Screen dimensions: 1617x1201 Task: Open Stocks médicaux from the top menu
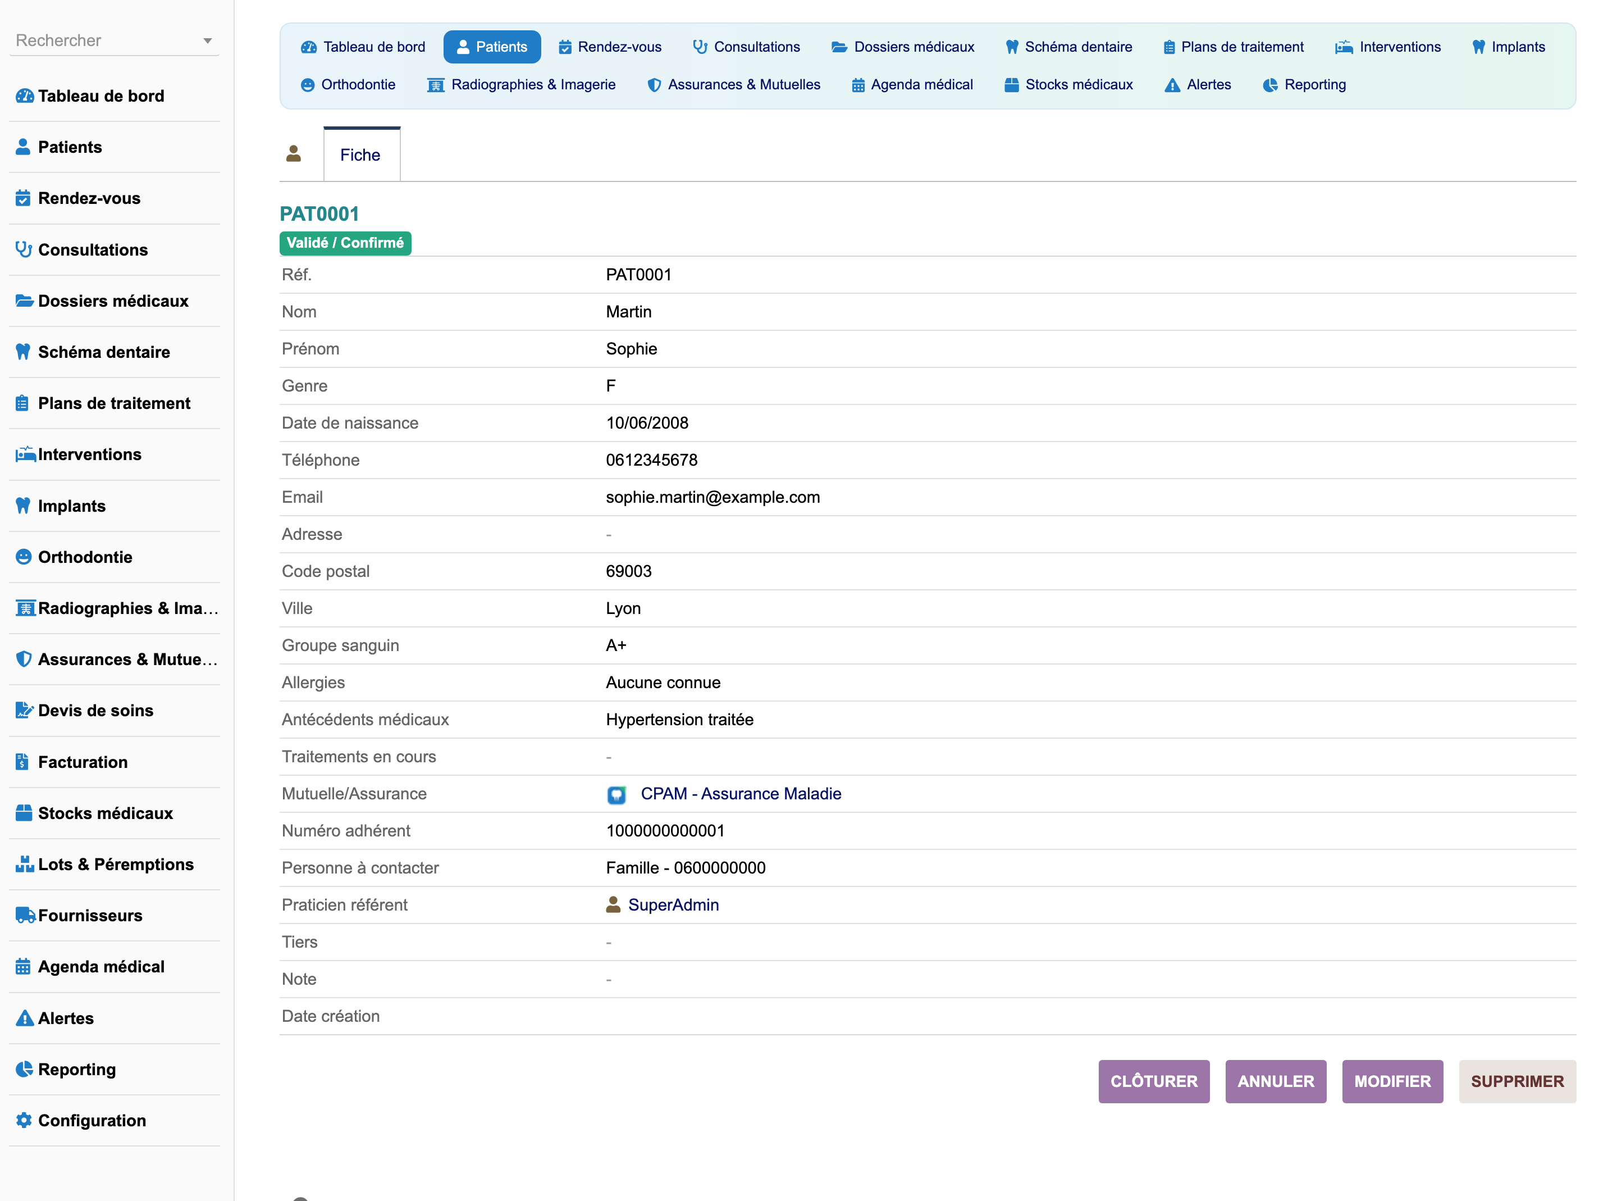[x=1068, y=84]
